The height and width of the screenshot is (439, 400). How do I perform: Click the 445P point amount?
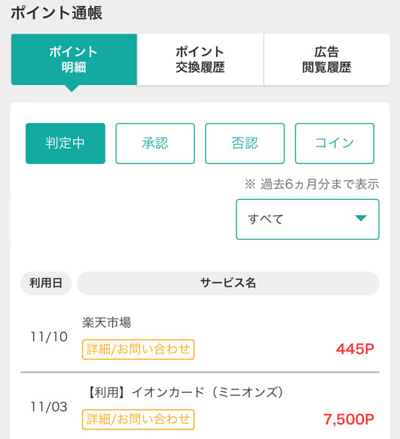355,349
